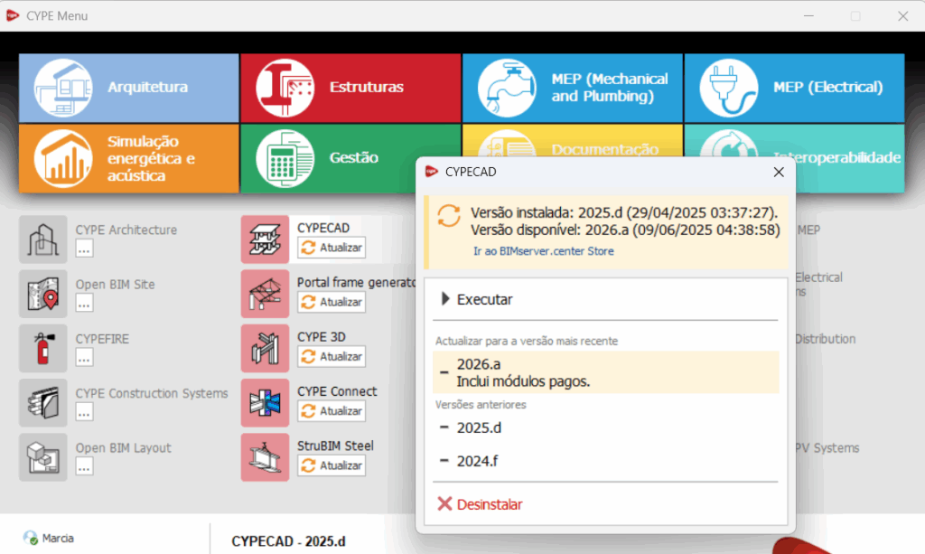Click the CYPEFIRE label
Image resolution: width=925 pixels, height=554 pixels.
(x=102, y=339)
